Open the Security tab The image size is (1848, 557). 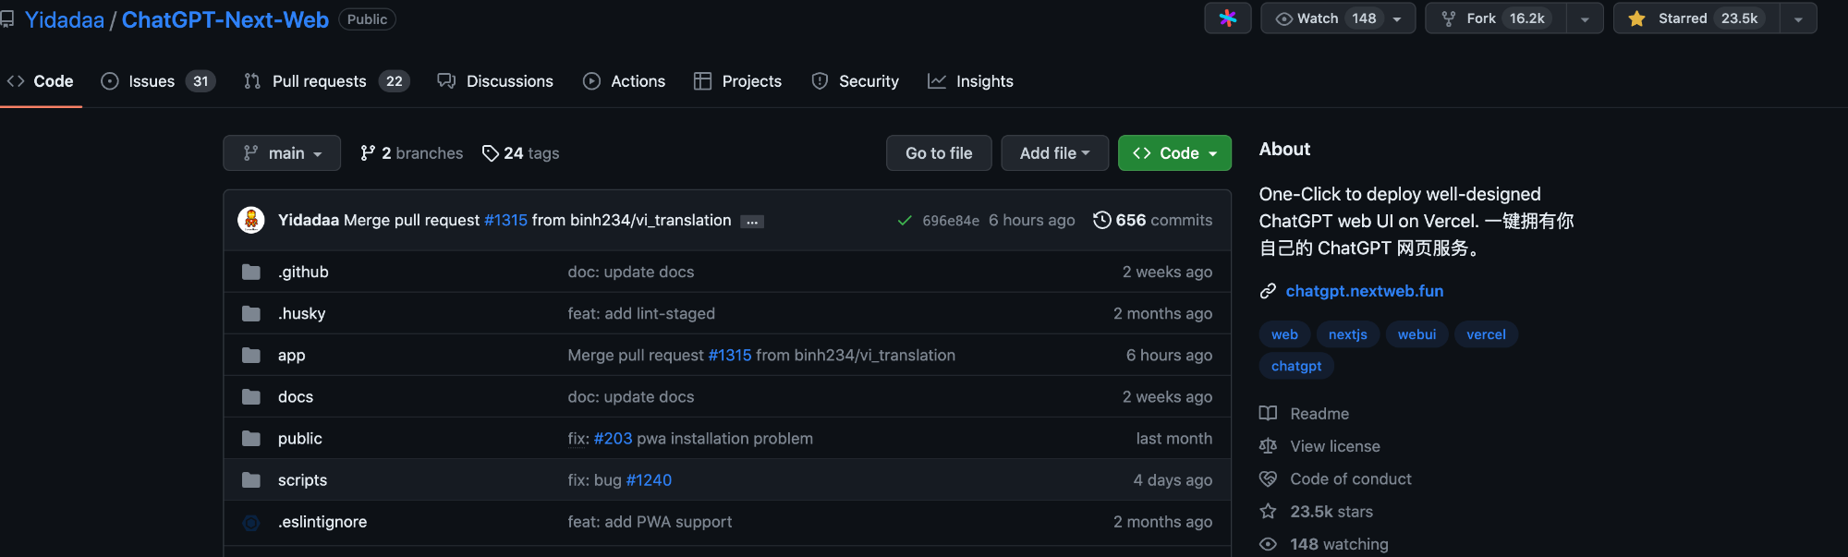[x=855, y=81]
